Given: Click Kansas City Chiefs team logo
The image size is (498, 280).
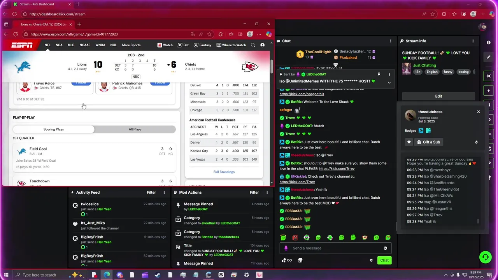Looking at the screenshot, I should pyautogui.click(x=250, y=67).
